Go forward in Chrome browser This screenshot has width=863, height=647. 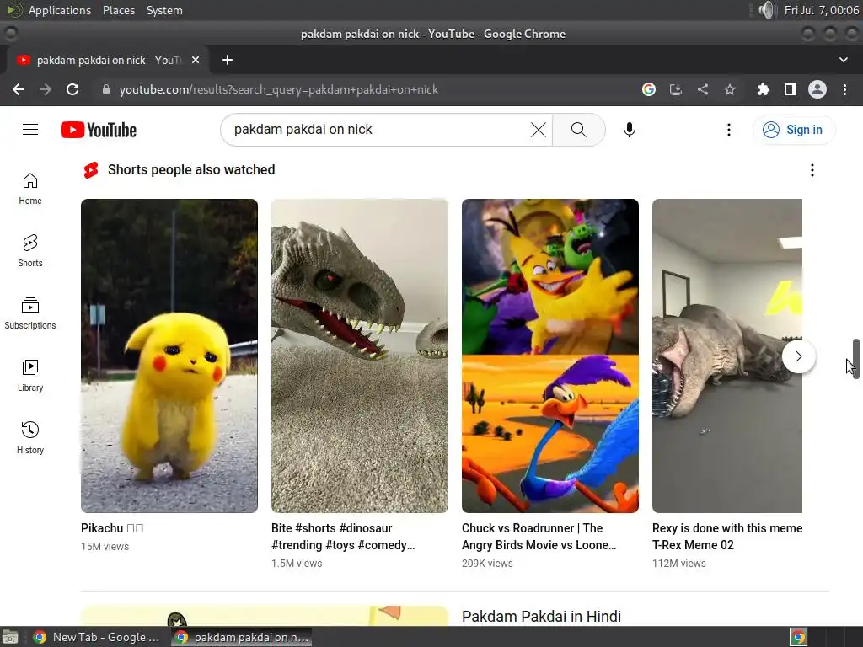coord(46,89)
